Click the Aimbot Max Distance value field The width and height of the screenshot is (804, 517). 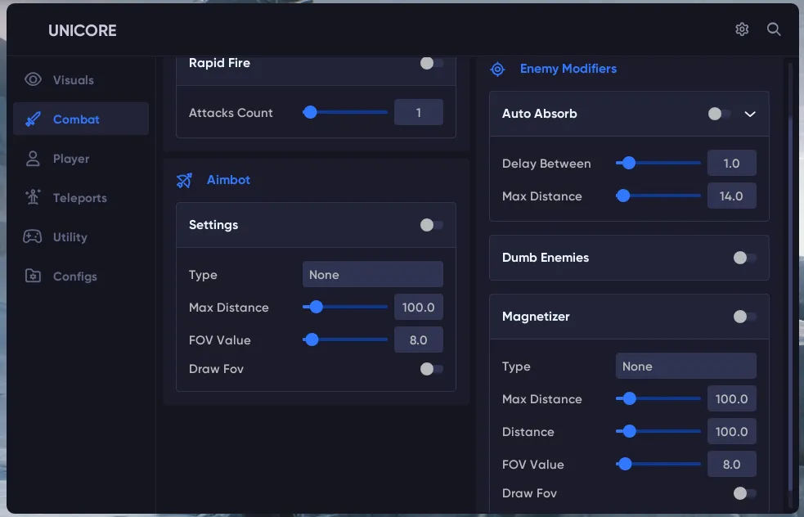coord(418,308)
